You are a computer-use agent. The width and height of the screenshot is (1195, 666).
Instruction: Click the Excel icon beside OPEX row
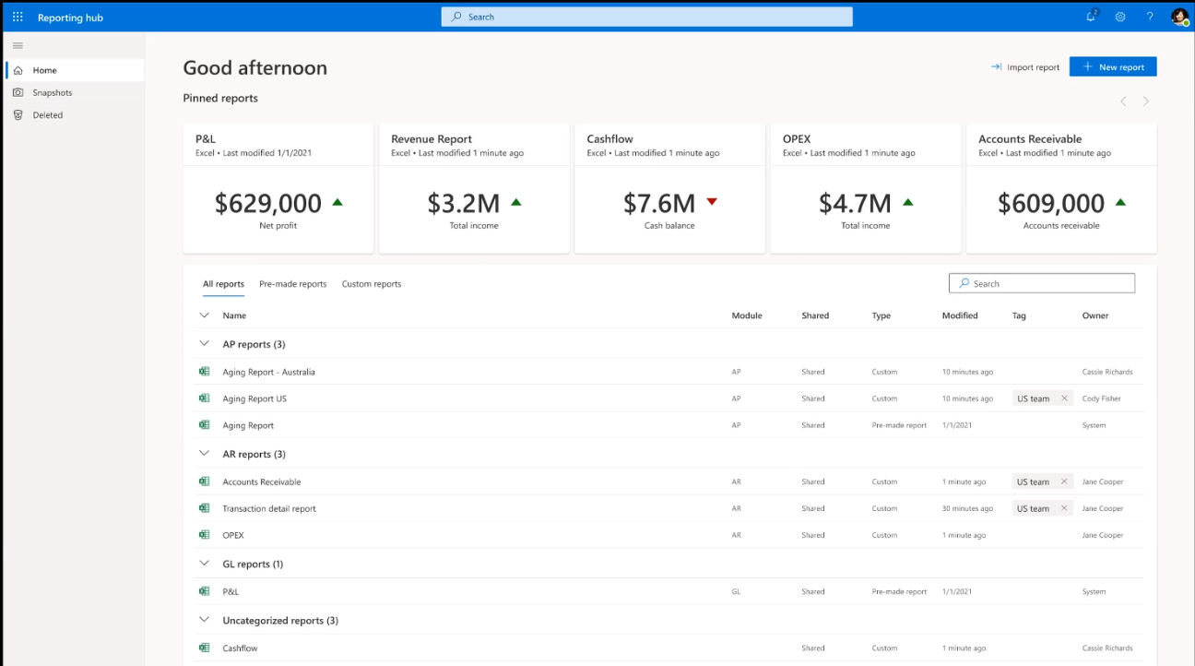205,535
